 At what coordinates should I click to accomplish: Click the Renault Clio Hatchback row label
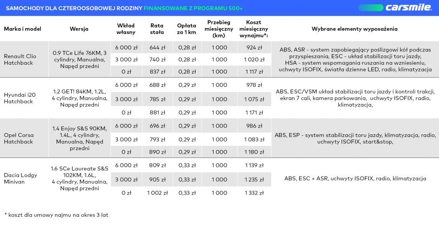coord(20,59)
